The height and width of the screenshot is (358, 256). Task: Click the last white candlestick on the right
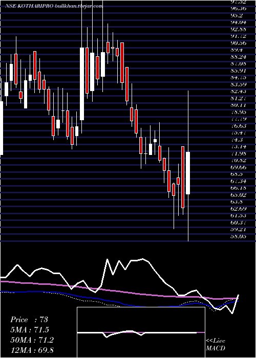point(188,173)
